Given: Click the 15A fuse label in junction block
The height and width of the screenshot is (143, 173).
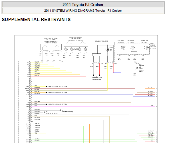Looking at the screenshot, I should pyautogui.click(x=147, y=48).
